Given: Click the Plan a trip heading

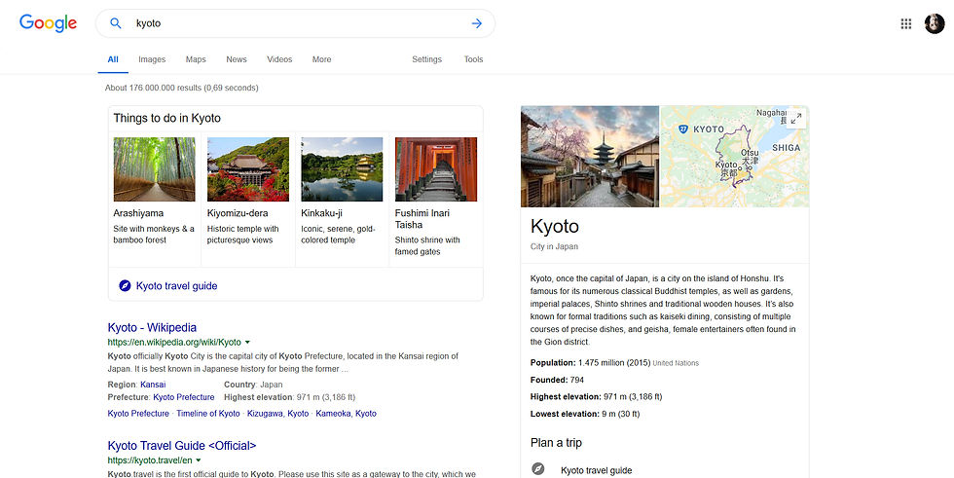Looking at the screenshot, I should pyautogui.click(x=556, y=443).
